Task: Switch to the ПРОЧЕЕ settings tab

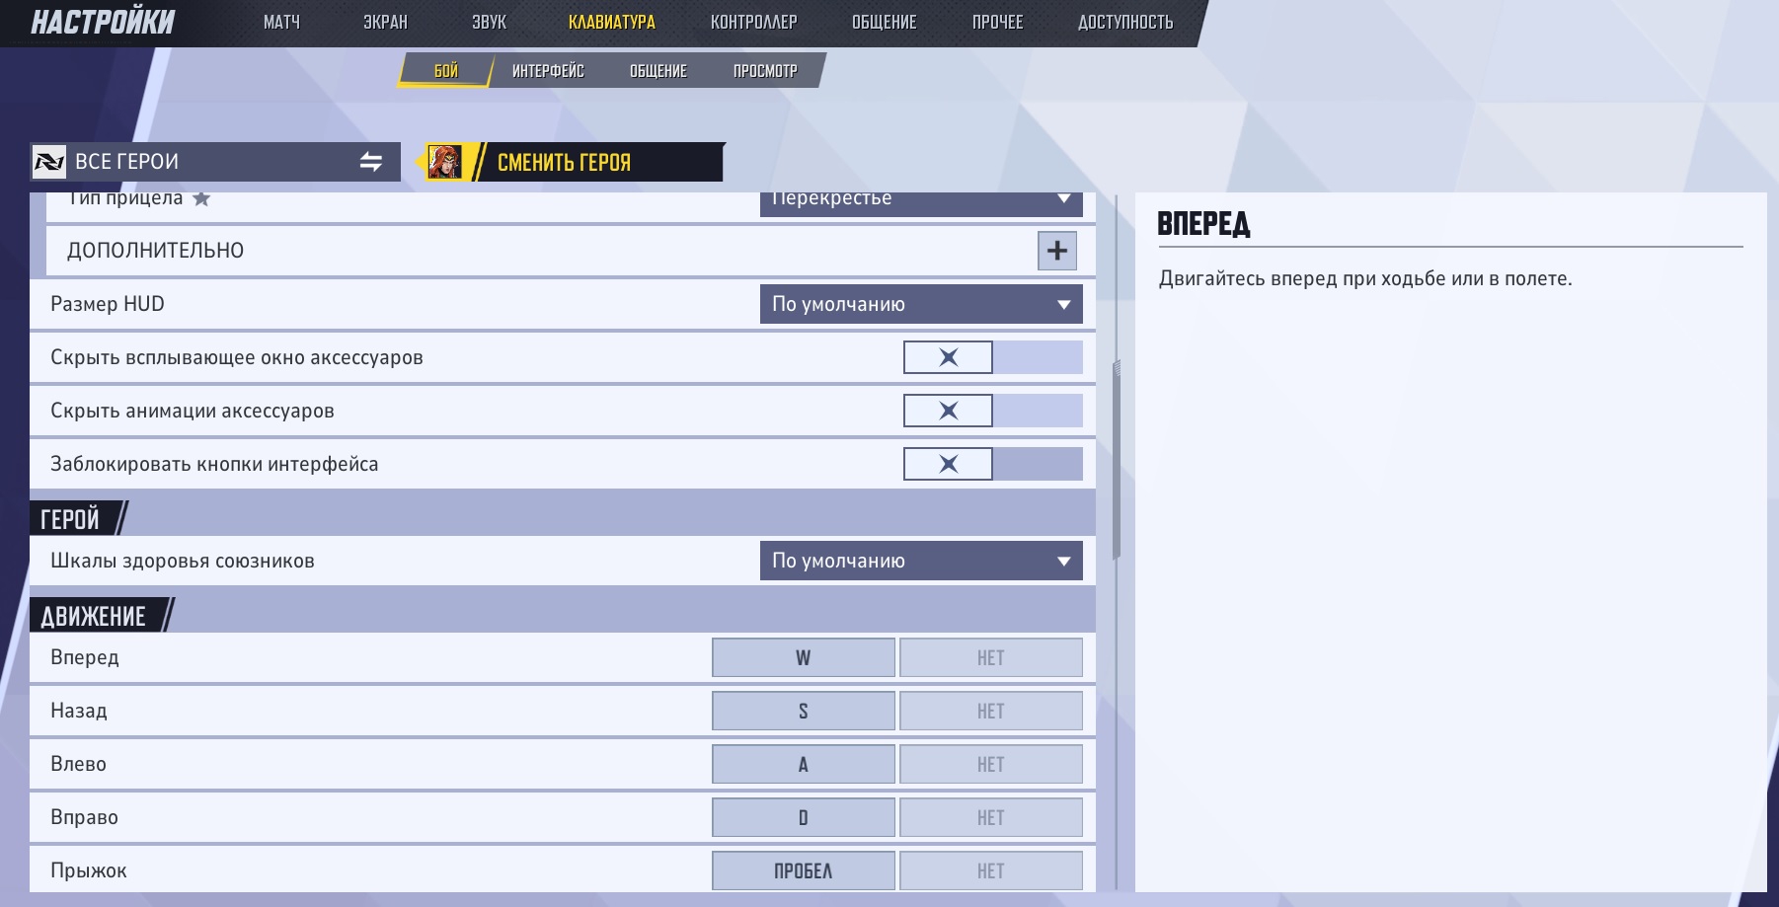Action: coord(998,22)
